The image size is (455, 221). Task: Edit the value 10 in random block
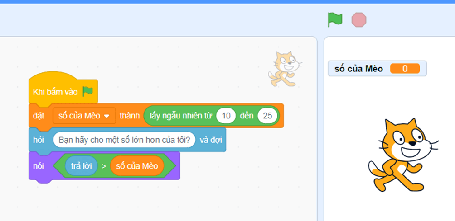tap(226, 116)
